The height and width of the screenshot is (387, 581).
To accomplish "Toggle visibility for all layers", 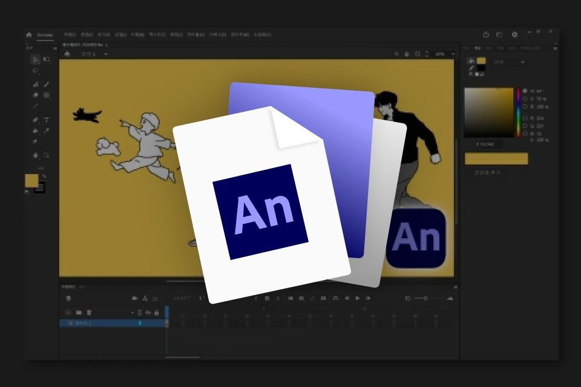I will (x=148, y=313).
